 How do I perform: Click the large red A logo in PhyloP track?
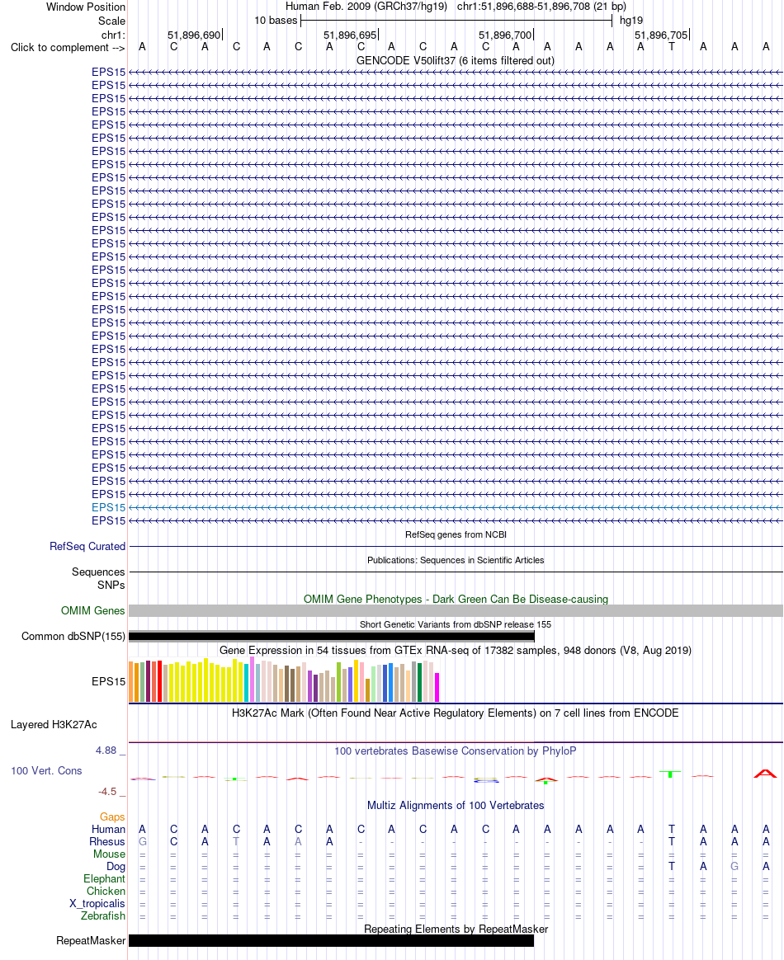(766, 774)
